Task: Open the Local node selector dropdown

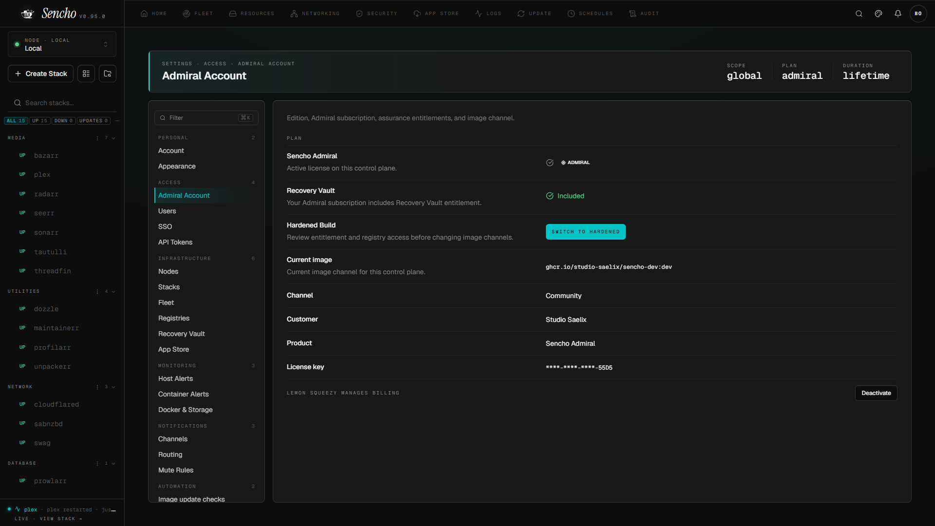Action: pyautogui.click(x=62, y=44)
